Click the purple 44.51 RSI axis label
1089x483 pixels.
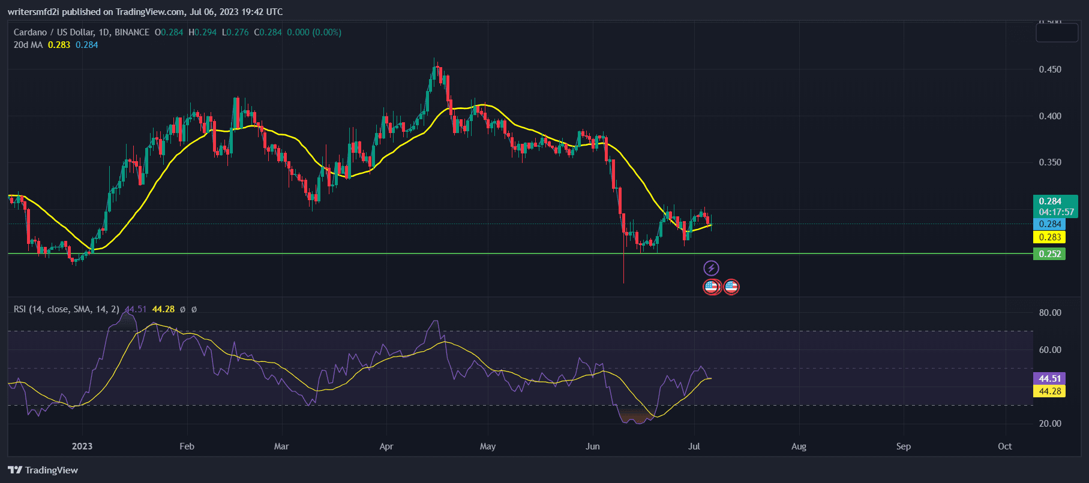pyautogui.click(x=1049, y=379)
